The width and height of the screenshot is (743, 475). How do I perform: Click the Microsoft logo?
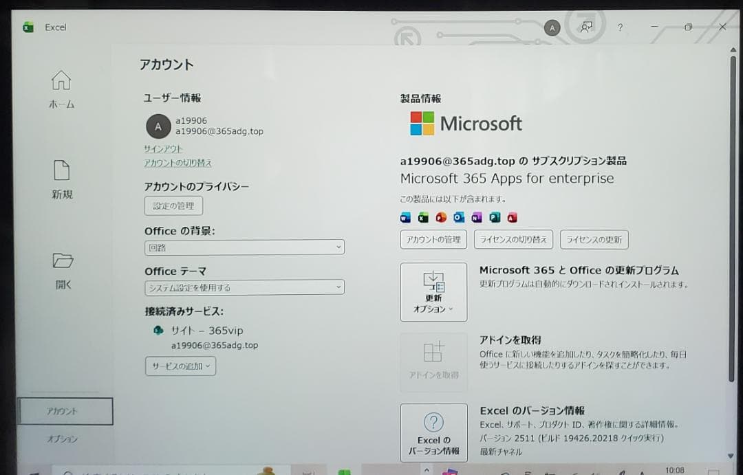(x=466, y=124)
